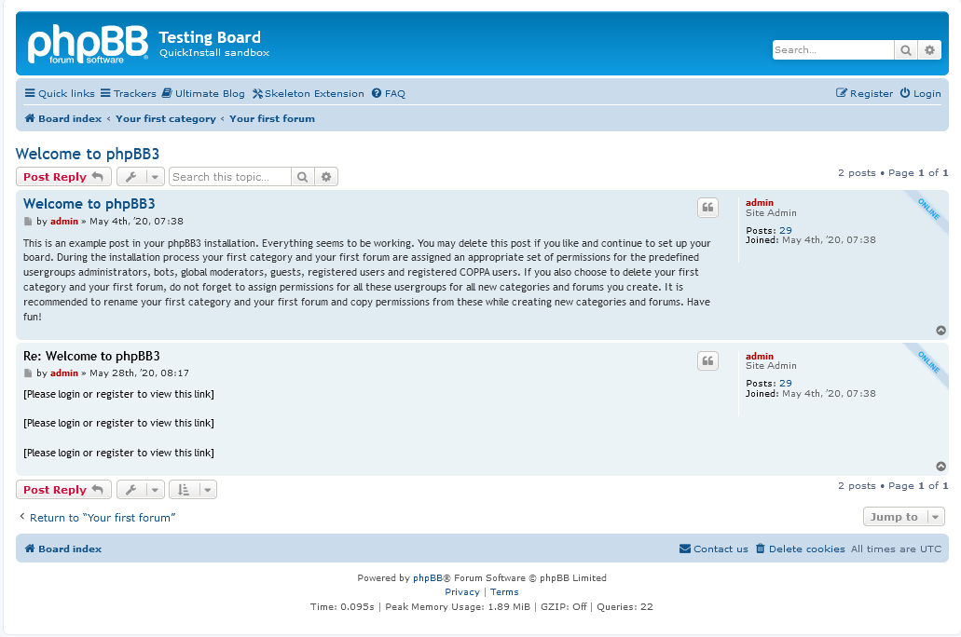Open the page title "Welcome to phpBB3"

(x=88, y=154)
